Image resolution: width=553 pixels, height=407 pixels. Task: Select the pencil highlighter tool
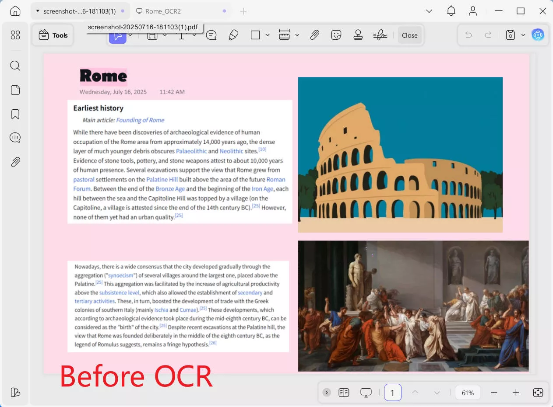coord(234,35)
